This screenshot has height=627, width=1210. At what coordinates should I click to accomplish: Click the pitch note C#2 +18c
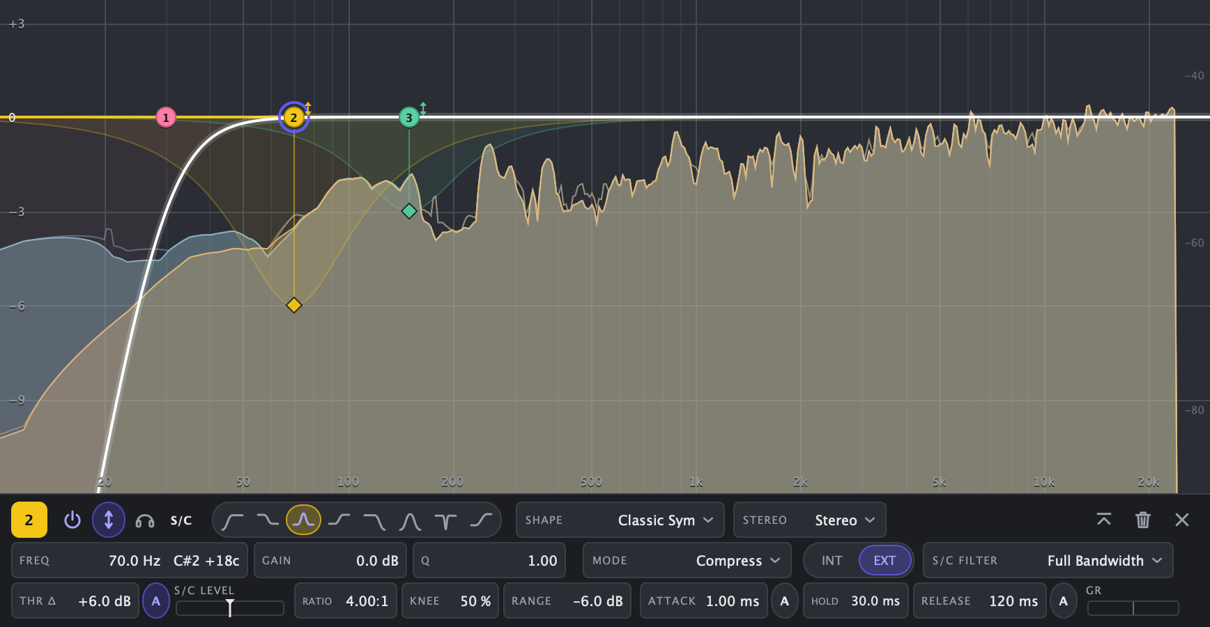pos(206,561)
